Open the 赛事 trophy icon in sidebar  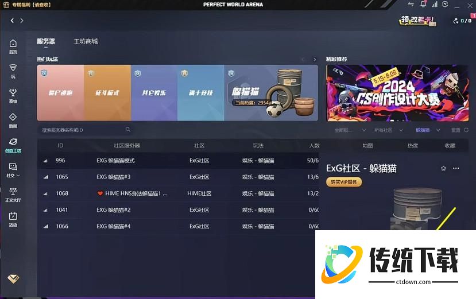[13, 92]
